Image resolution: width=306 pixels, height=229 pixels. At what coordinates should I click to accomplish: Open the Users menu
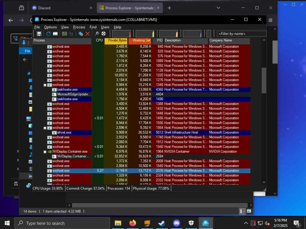(x=105, y=27)
